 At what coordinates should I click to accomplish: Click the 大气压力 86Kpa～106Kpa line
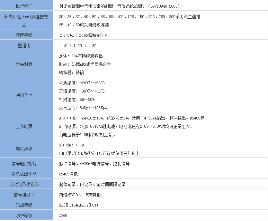pyautogui.click(x=83, y=108)
